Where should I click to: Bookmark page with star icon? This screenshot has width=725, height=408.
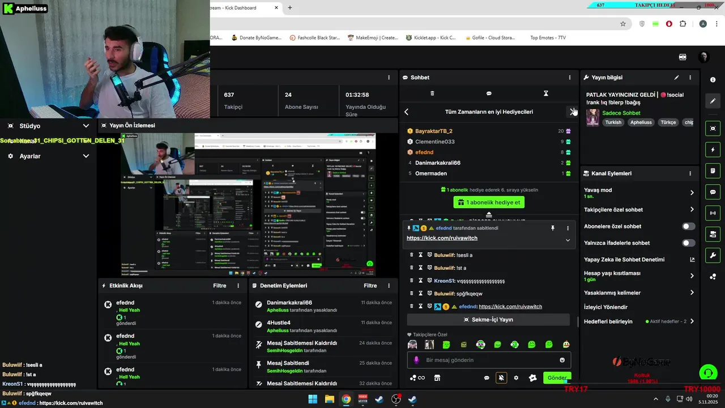(623, 24)
